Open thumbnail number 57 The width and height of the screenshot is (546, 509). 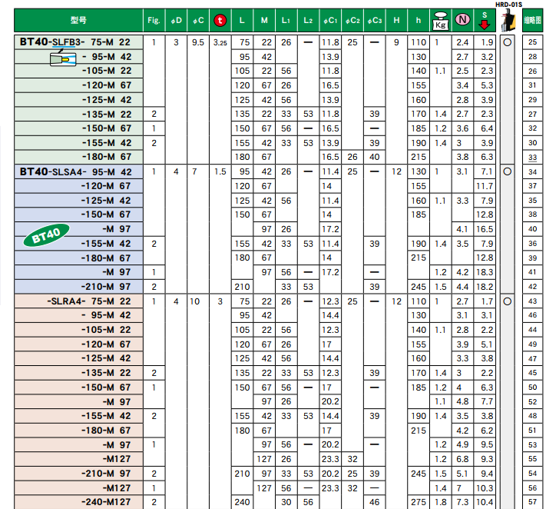coord(532,502)
